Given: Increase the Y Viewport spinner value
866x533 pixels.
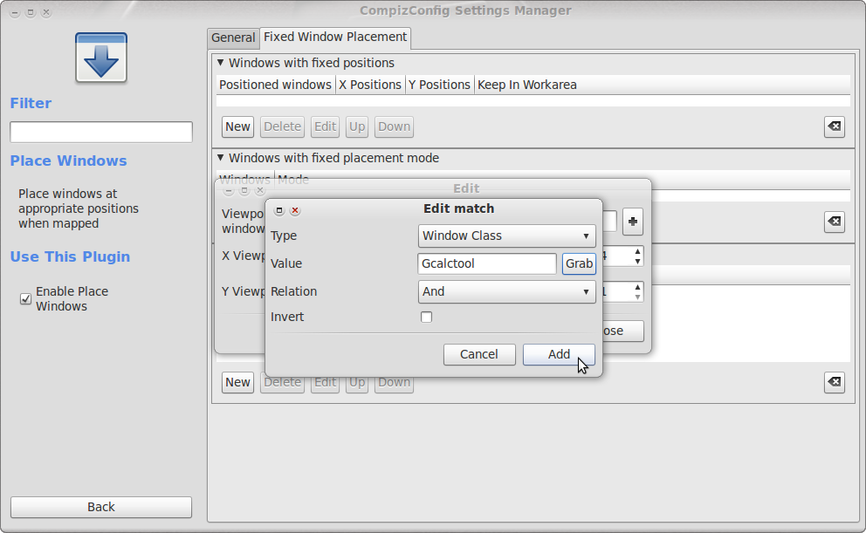Looking at the screenshot, I should (x=637, y=288).
